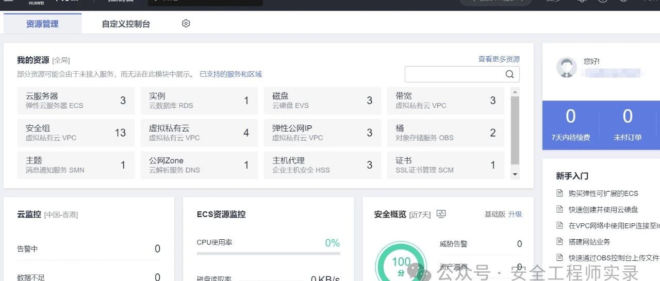The width and height of the screenshot is (660, 281).
Task: Open 在VPC网络中使用EIP连接 guide
Action: point(614,225)
